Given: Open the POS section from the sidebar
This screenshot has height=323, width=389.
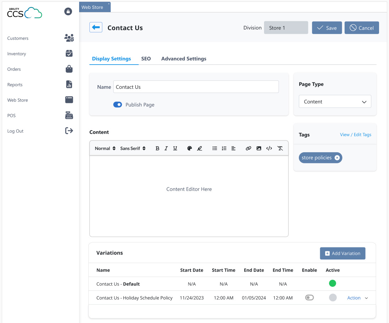Looking at the screenshot, I should click(11, 115).
